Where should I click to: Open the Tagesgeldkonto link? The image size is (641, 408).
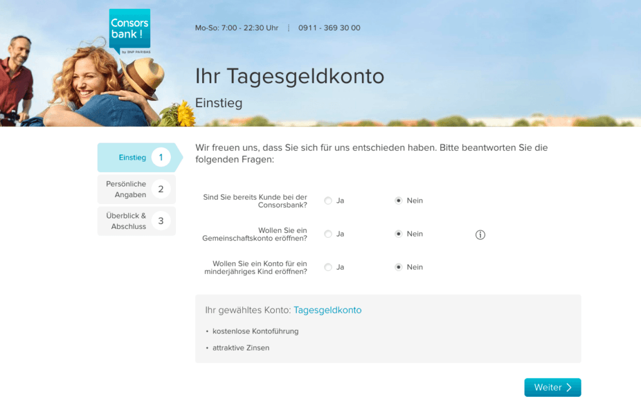click(x=327, y=310)
